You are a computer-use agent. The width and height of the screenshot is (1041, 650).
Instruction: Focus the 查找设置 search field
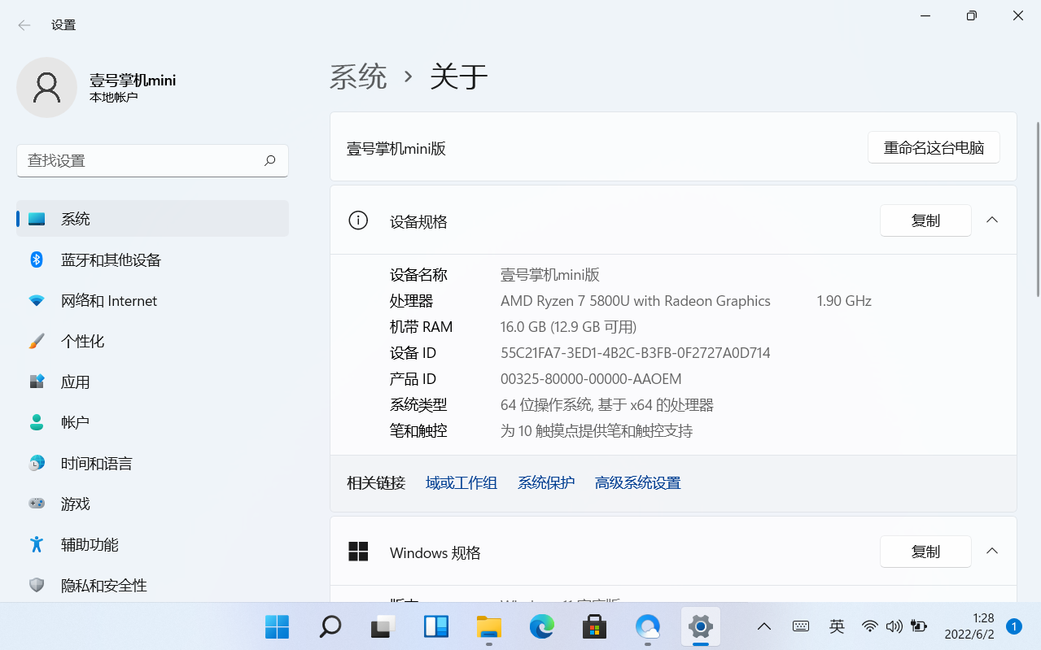coord(152,160)
